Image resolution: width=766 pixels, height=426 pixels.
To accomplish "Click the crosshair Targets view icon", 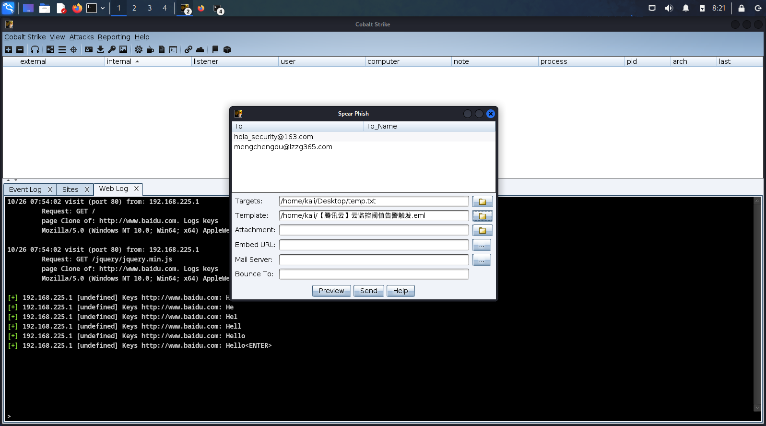I will click(73, 49).
